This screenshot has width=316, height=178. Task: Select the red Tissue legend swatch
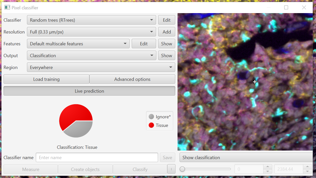[x=151, y=125]
